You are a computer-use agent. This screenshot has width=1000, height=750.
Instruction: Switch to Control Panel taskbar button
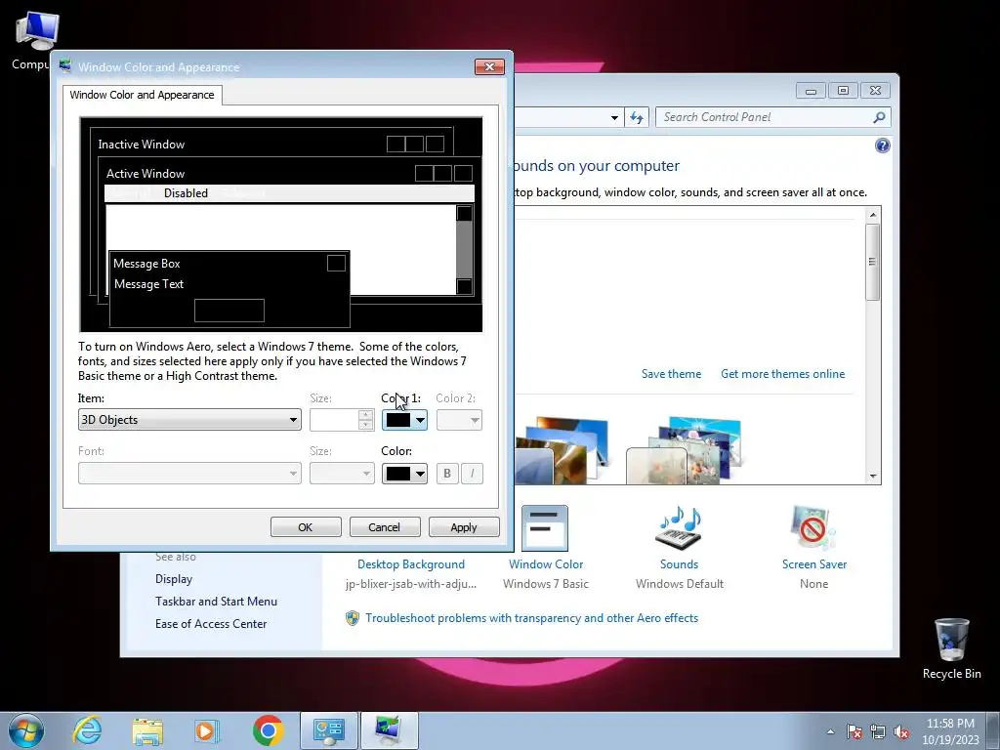[x=329, y=730]
